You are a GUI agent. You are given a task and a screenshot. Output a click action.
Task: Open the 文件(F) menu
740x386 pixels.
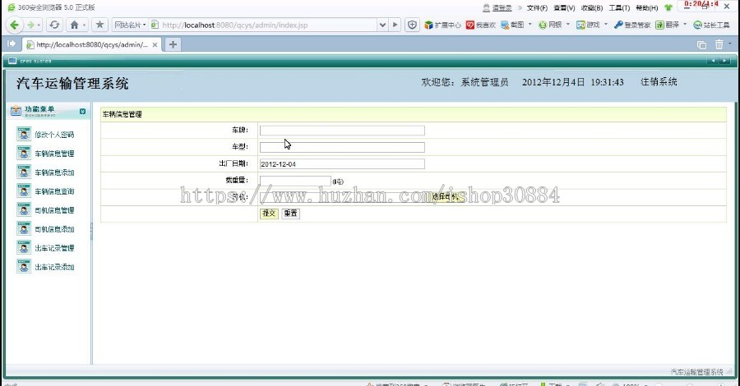537,8
